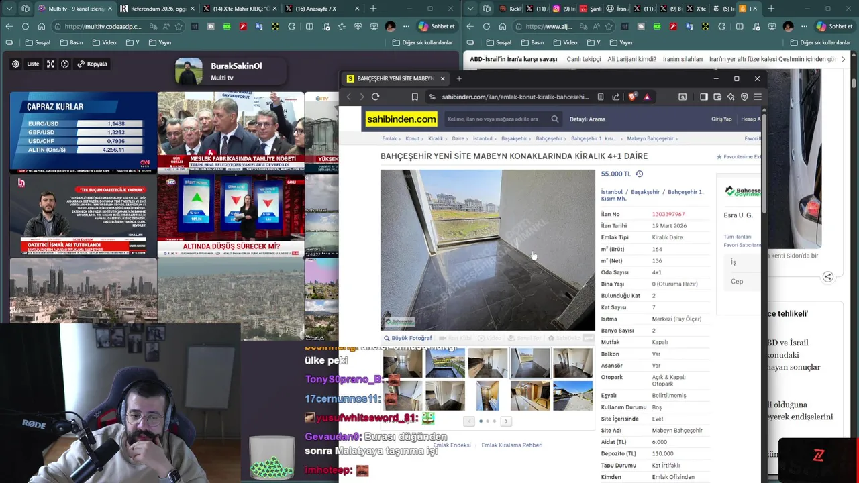Open Basın bookmarks folder in left window

[72, 42]
